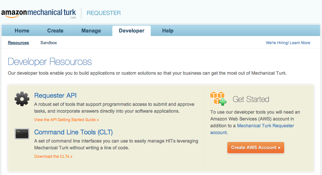Click the Amazon Mechanical Turk logo
This screenshot has height=175, width=322.
tap(39, 14)
